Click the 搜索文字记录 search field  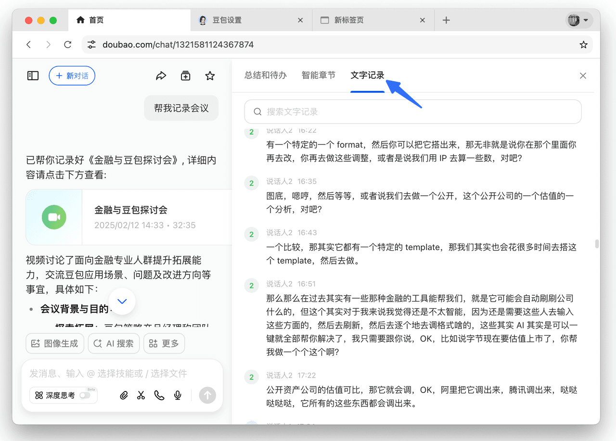pyautogui.click(x=413, y=112)
